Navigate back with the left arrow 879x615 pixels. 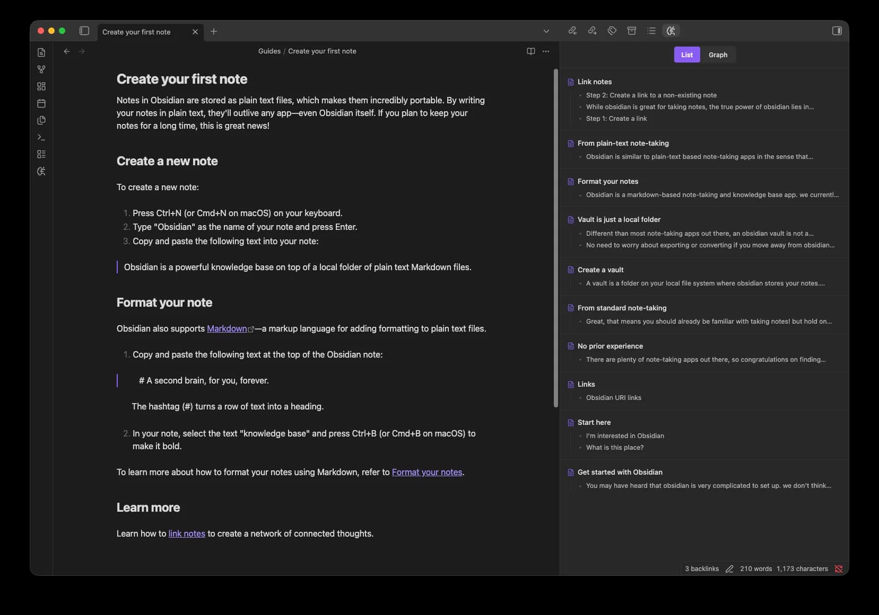(67, 51)
